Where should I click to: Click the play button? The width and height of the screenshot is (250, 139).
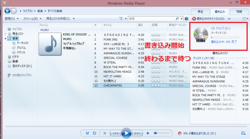[x=126, y=133]
